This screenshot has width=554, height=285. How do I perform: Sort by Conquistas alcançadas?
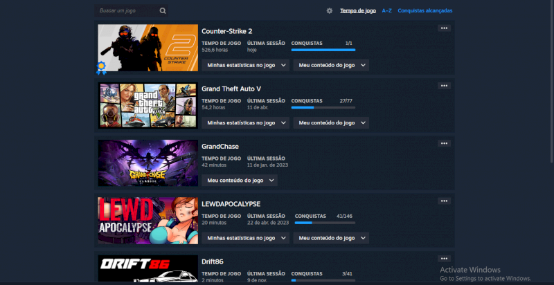(425, 10)
